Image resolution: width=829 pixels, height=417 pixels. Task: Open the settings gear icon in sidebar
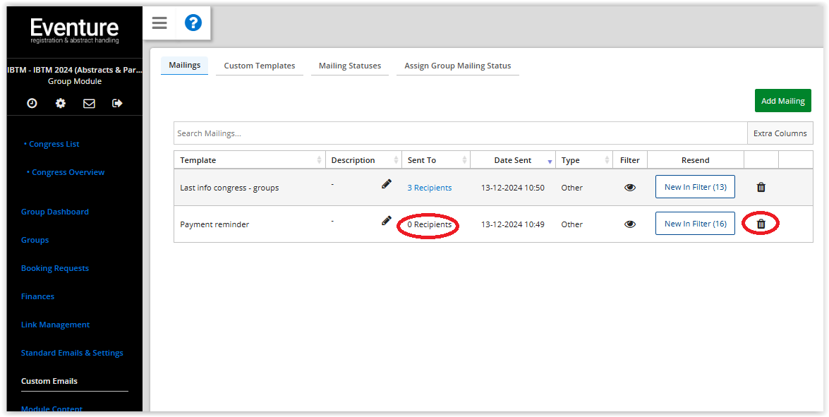tap(61, 103)
